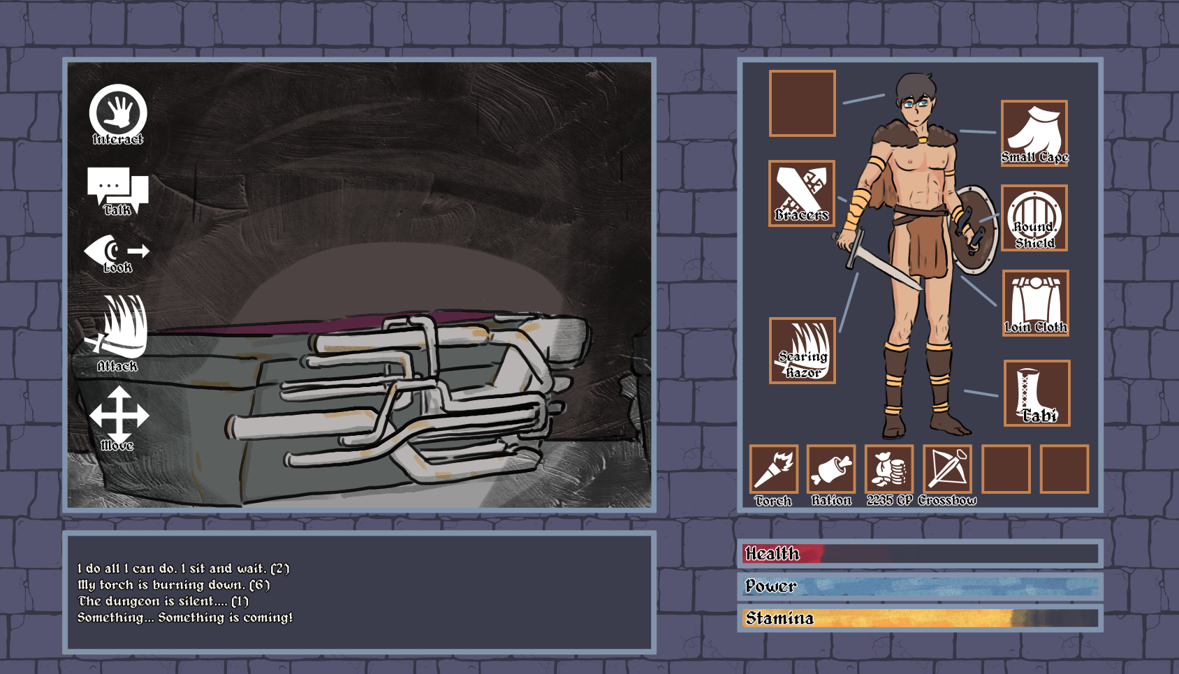
Task: Click the 2235 GP gold pile
Action: (x=888, y=469)
